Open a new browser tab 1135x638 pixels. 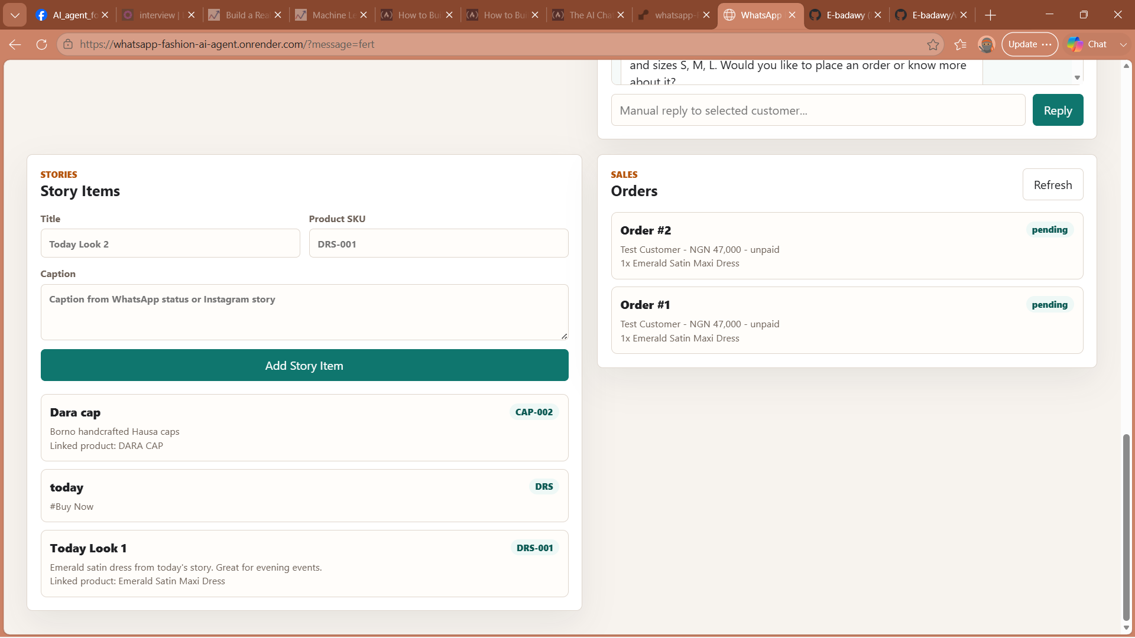[991, 15]
